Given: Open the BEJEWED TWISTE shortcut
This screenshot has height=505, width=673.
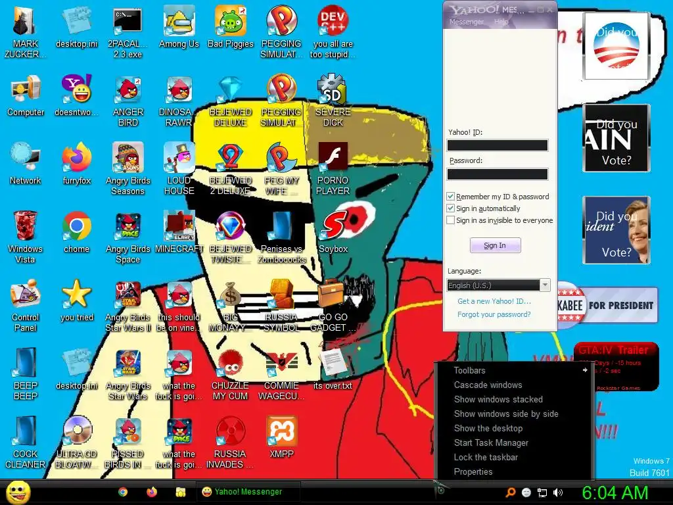Looking at the screenshot, I should coord(231,237).
